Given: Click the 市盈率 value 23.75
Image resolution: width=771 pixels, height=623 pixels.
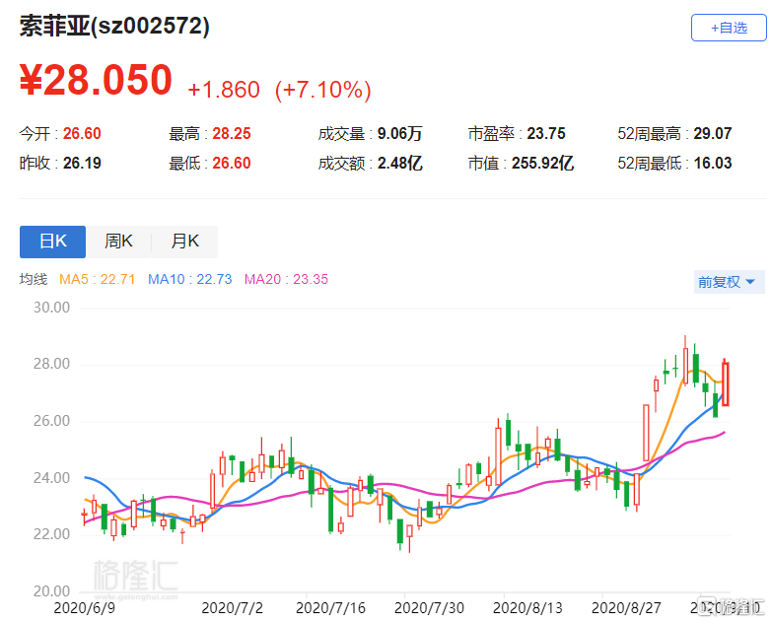Looking at the screenshot, I should pyautogui.click(x=546, y=133).
